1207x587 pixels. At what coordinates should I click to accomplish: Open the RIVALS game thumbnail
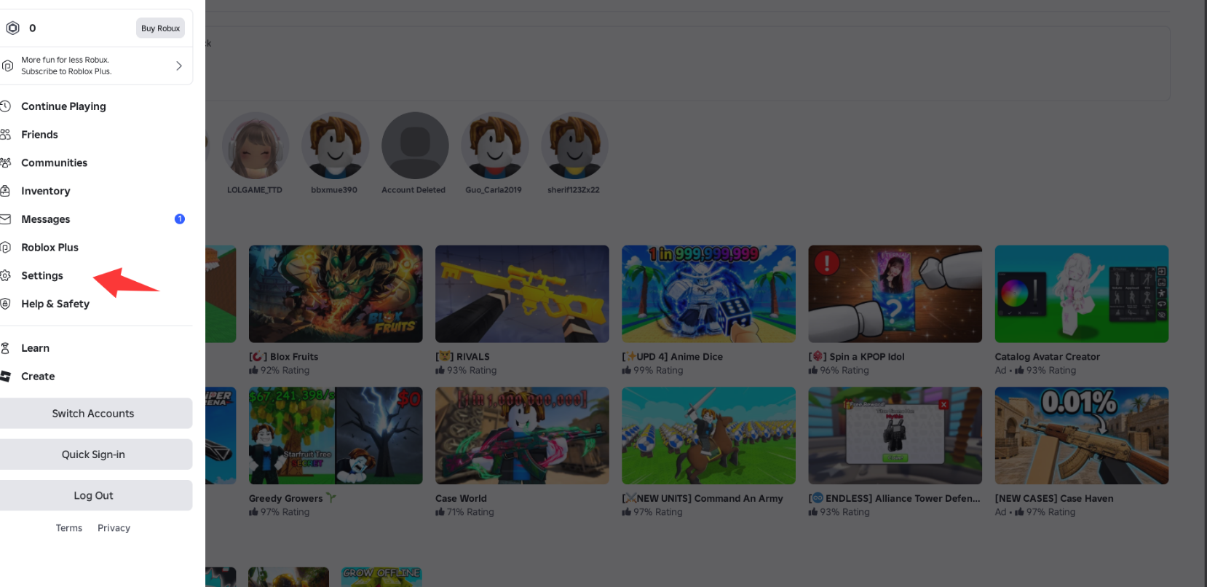click(x=522, y=294)
